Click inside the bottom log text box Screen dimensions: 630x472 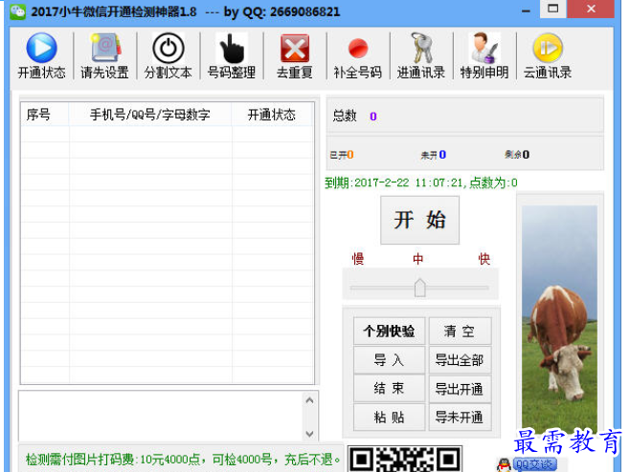pos(161,417)
